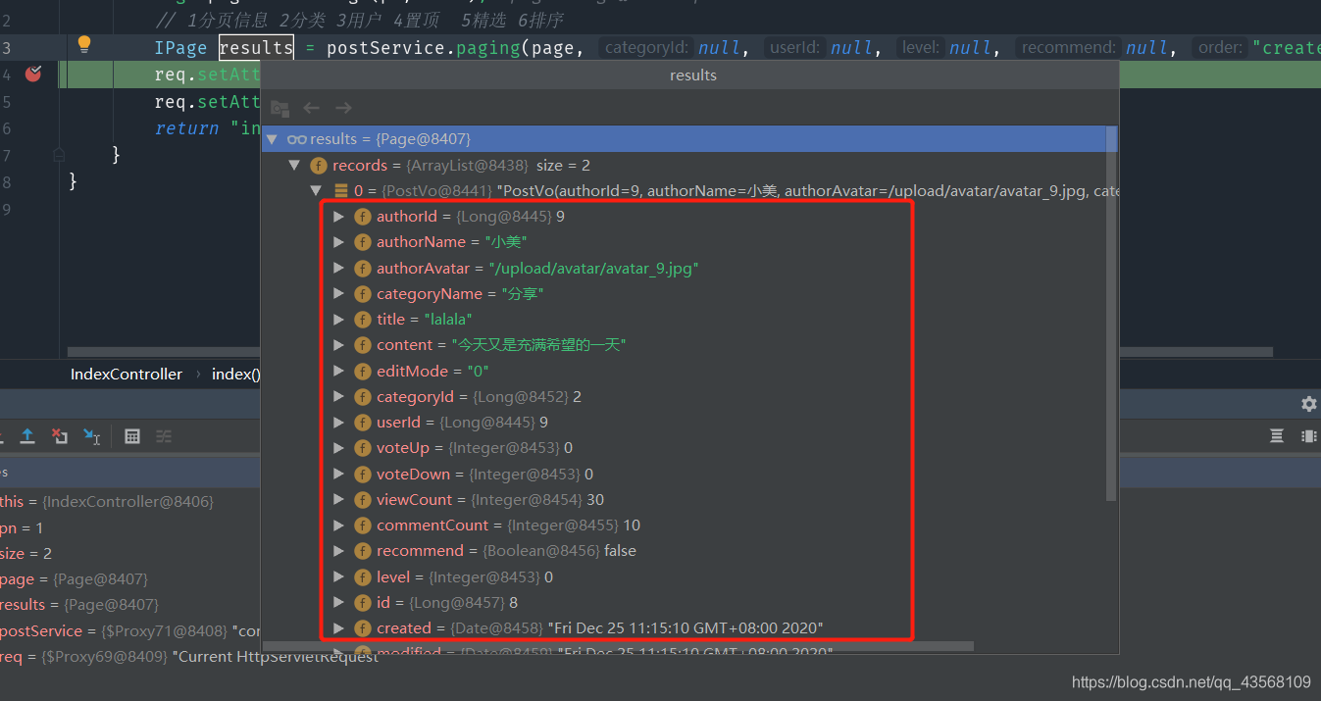Click the field icon beside editMode

pos(362,372)
